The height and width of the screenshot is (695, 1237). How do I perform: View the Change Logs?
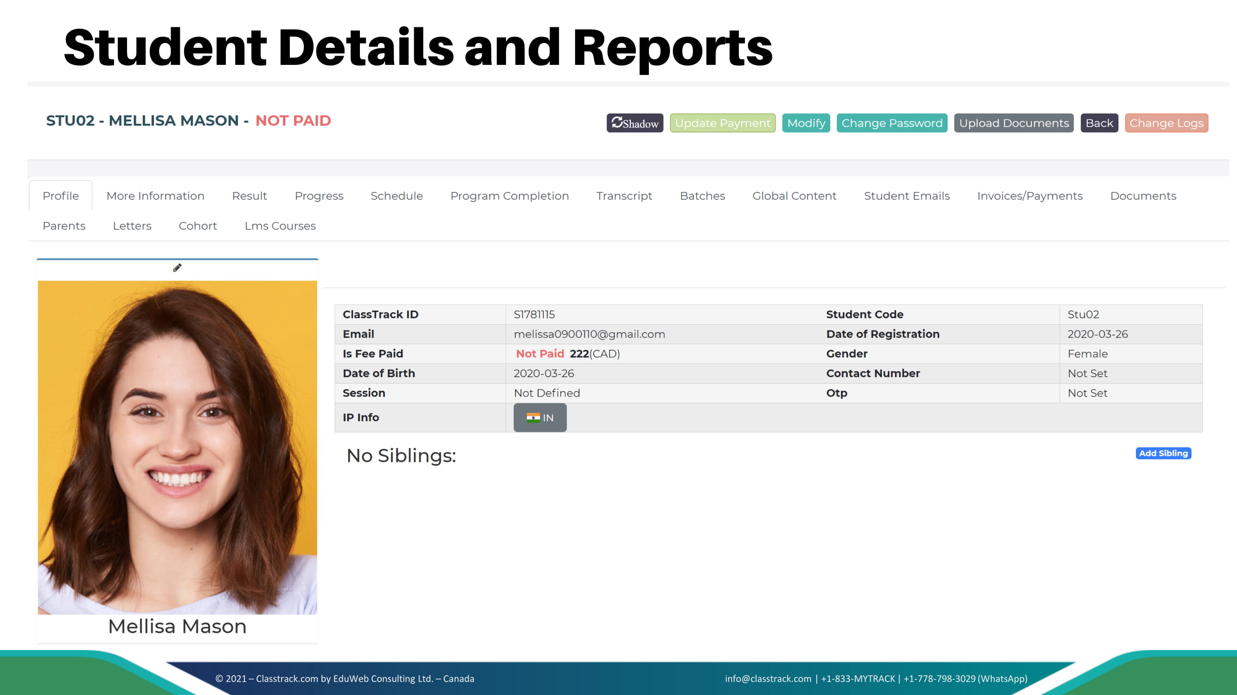click(x=1166, y=123)
